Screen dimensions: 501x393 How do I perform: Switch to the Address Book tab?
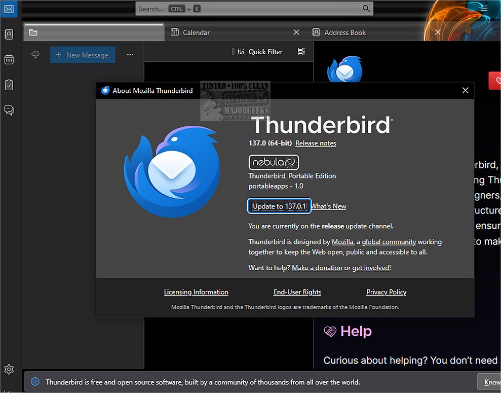[344, 32]
